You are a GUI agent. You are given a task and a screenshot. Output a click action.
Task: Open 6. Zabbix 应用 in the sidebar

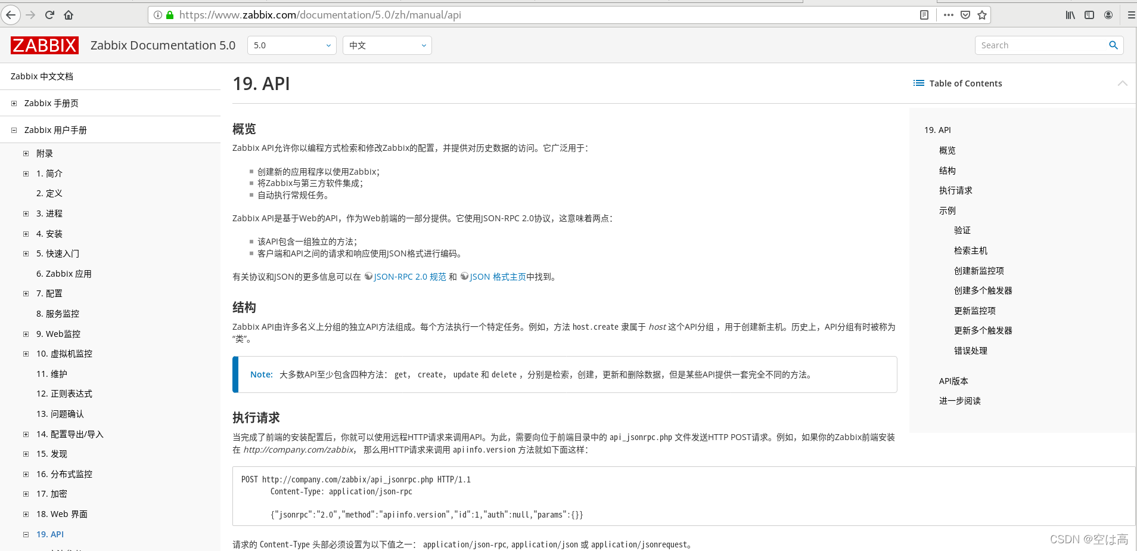64,274
